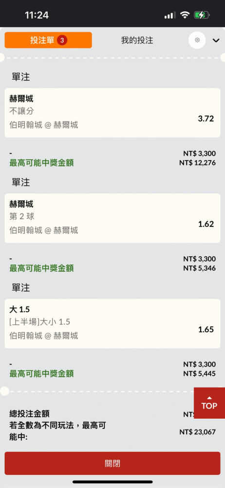The width and height of the screenshot is (225, 488).
Task: Tap the 3.72 odds value
Action: (x=206, y=119)
